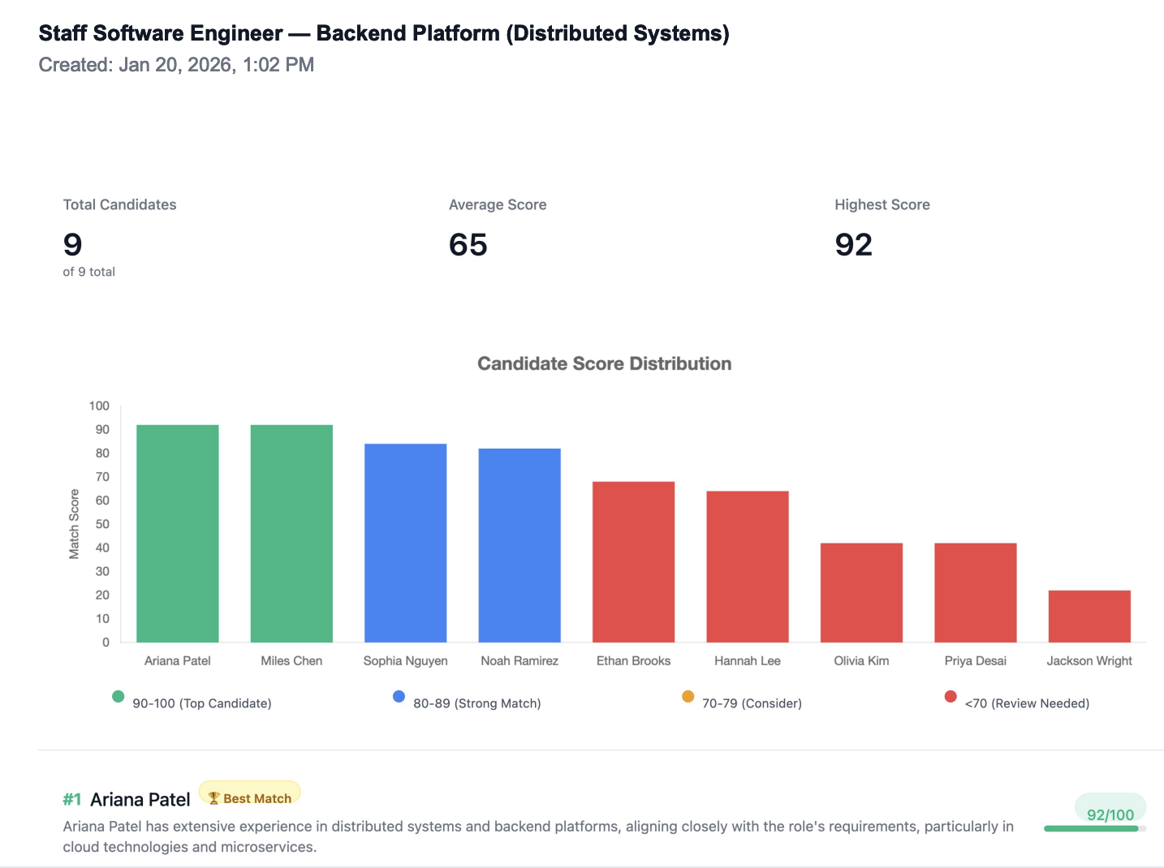Select Ethan Brooks's red chart bar

click(634, 561)
